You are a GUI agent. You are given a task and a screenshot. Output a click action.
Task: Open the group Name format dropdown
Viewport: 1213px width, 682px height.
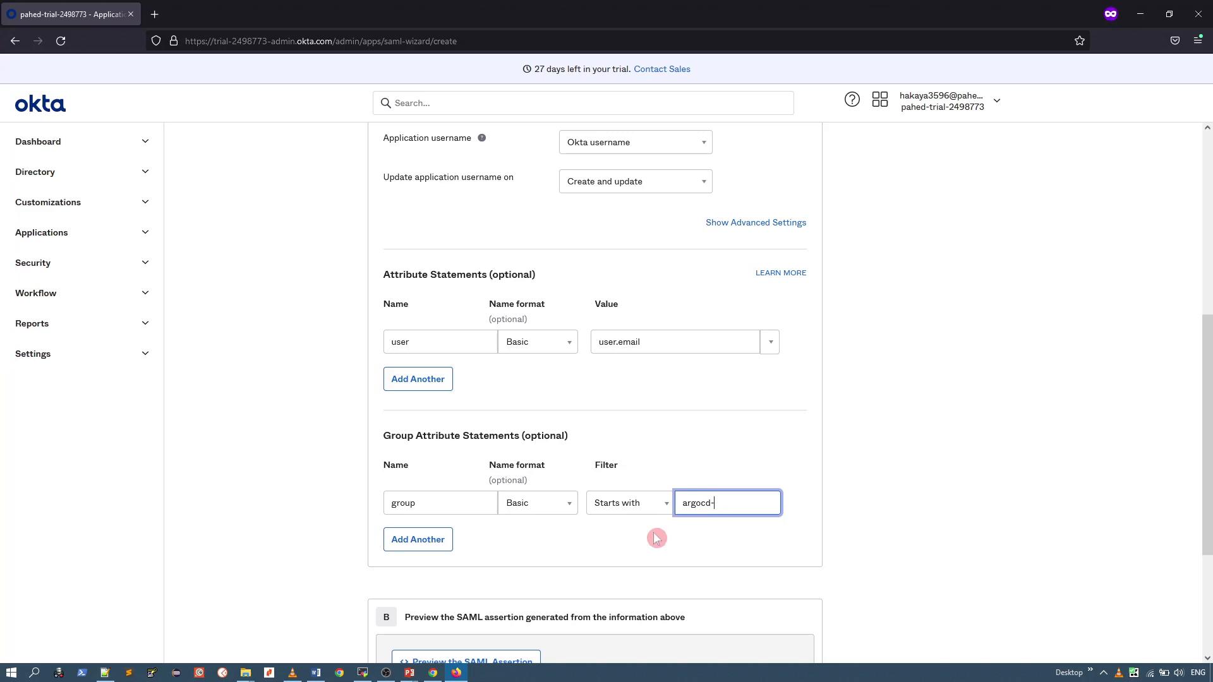coord(538,503)
